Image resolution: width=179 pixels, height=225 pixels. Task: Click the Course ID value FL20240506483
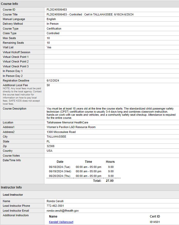click(57, 10)
